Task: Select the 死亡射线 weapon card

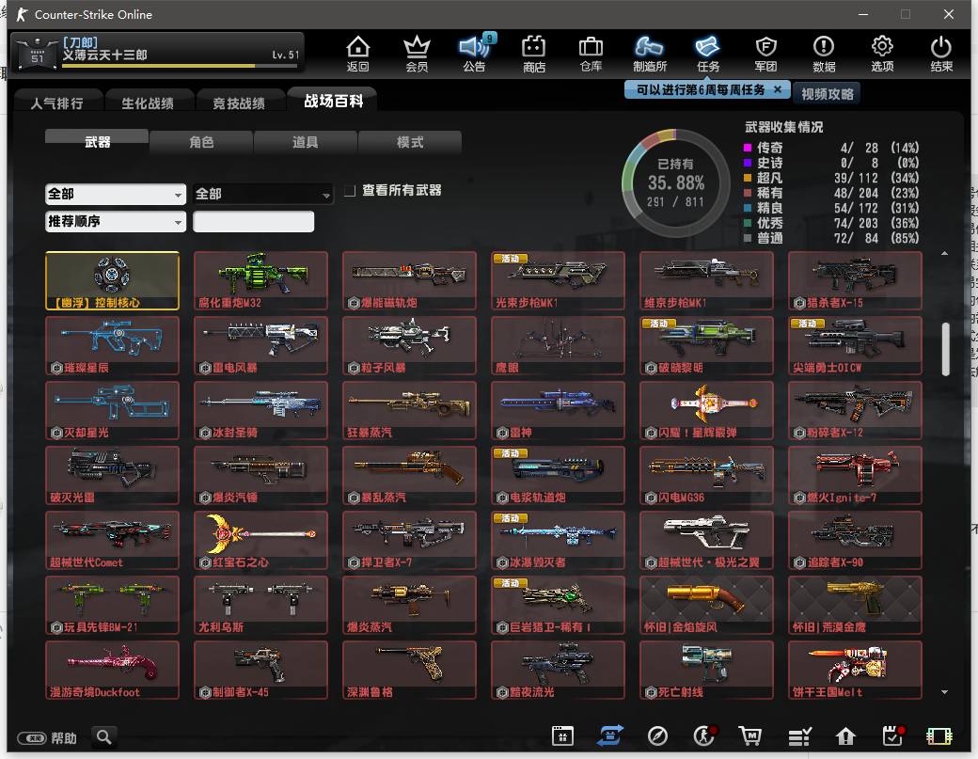Action: coord(706,670)
